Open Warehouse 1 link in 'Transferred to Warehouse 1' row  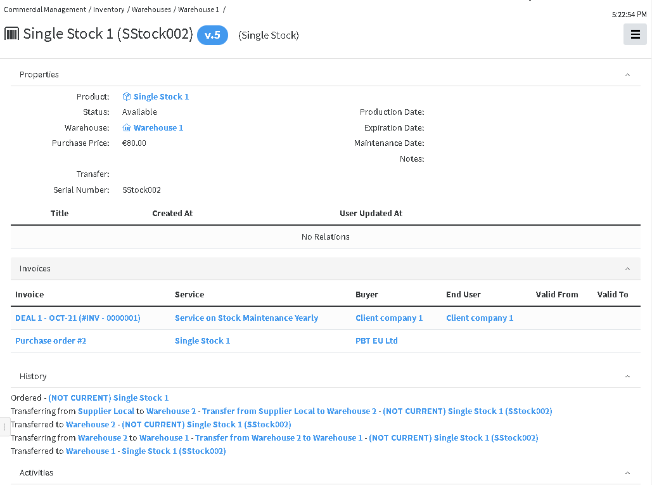tap(91, 451)
